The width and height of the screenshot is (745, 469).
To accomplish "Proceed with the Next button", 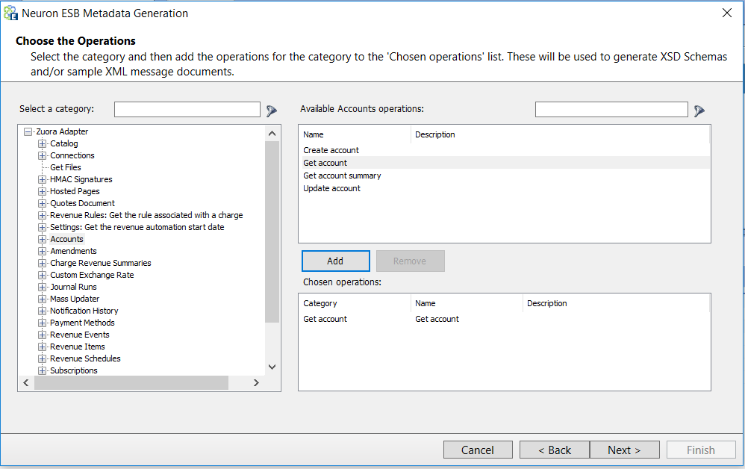I will (624, 450).
